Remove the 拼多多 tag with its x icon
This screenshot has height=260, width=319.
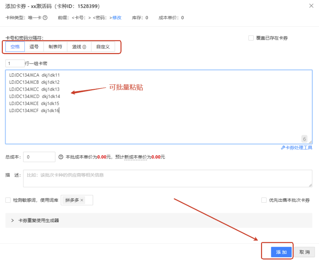[x=82, y=200]
